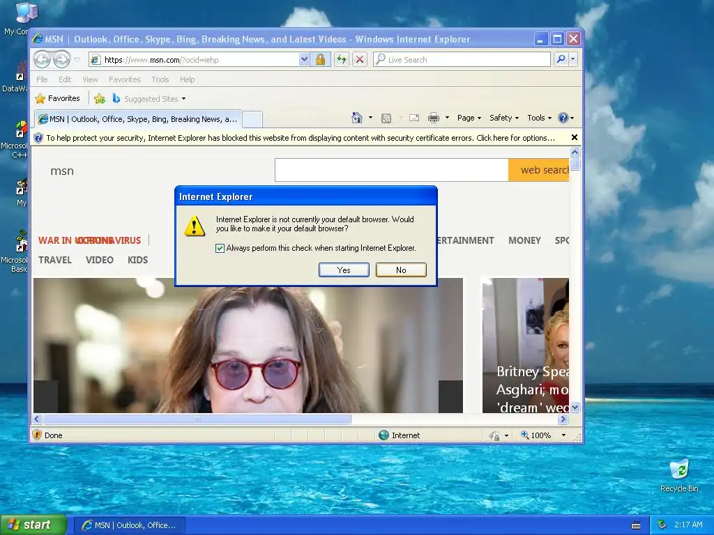714x535 pixels.
Task: Open a new blank tab
Action: pyautogui.click(x=252, y=119)
